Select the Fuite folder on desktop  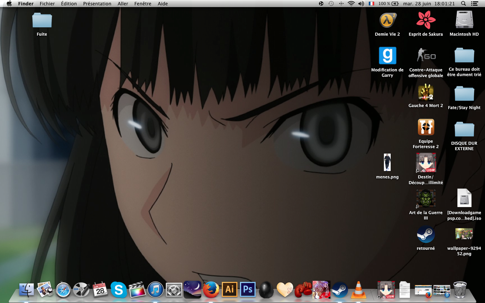[42, 21]
